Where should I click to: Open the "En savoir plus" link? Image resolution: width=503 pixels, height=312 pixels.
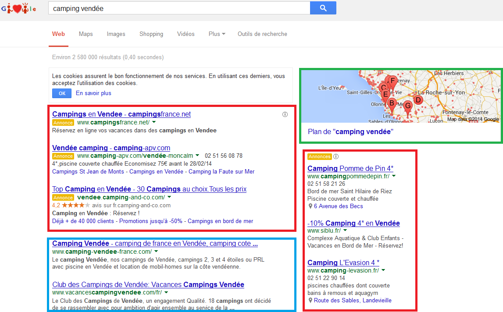93,93
